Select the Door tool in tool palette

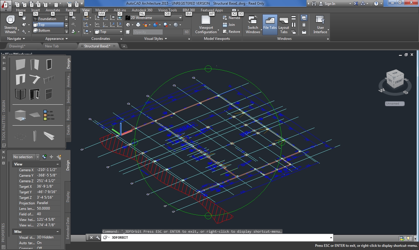[35, 65]
